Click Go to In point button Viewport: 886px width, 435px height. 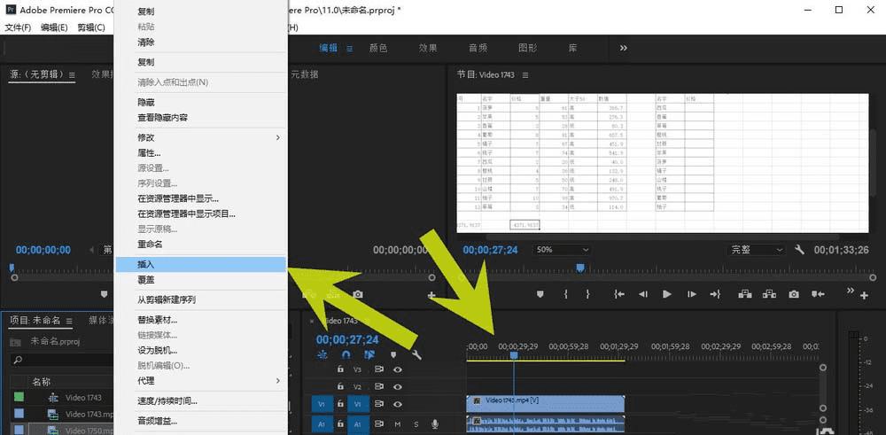pos(619,294)
